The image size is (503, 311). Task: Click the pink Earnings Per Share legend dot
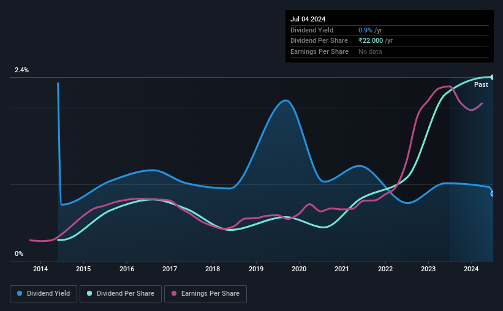pos(174,293)
